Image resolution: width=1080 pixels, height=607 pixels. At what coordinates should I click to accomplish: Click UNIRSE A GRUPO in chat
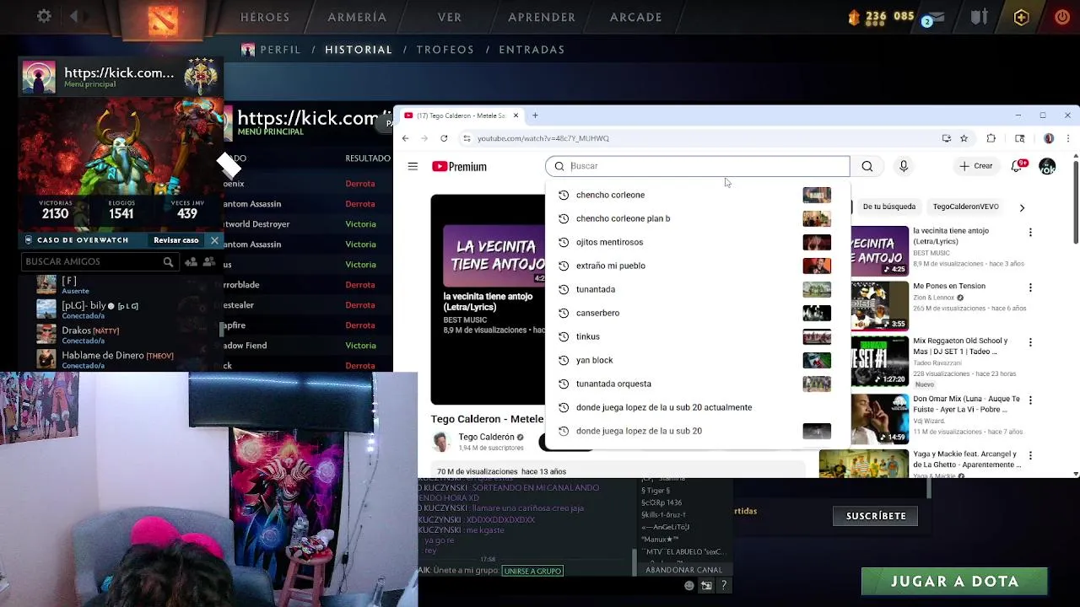point(532,571)
